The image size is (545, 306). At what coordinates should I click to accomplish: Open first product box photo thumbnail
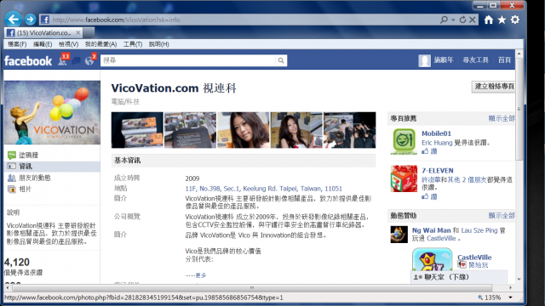pos(137,130)
